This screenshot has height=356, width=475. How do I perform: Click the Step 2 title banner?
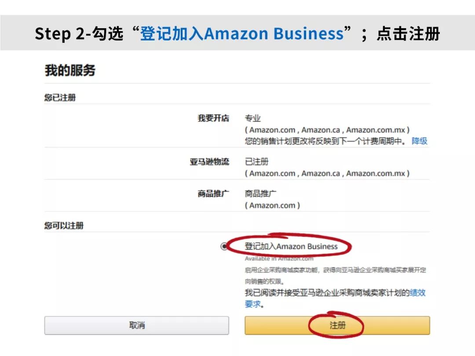coord(237,34)
